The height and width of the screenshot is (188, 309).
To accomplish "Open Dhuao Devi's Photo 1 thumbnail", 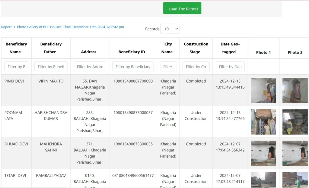I will tap(263, 153).
